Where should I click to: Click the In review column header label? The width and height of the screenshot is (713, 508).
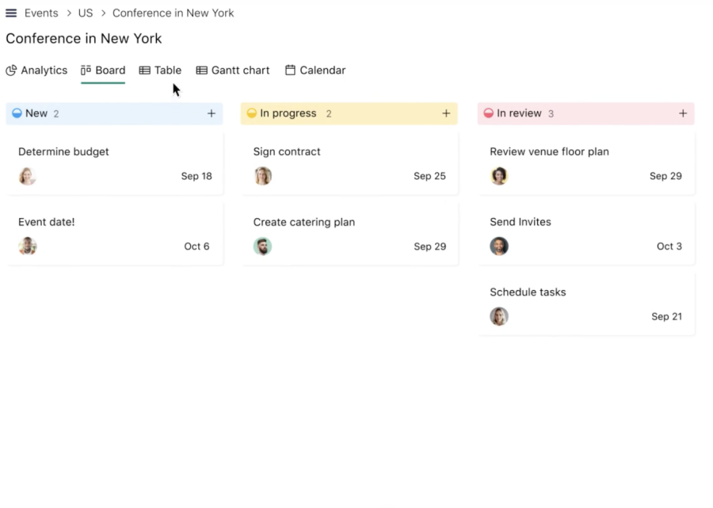(519, 113)
